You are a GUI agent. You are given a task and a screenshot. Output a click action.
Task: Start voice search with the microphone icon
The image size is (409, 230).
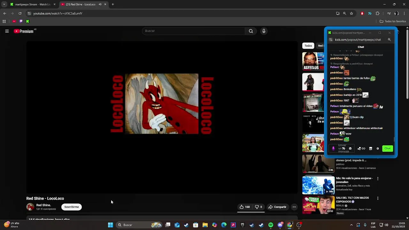[264, 31]
